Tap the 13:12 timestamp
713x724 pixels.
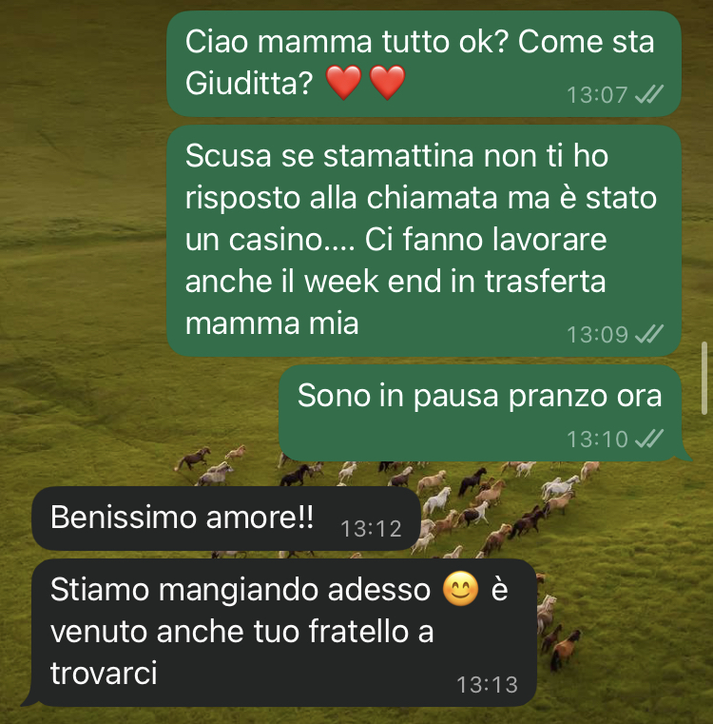371,529
